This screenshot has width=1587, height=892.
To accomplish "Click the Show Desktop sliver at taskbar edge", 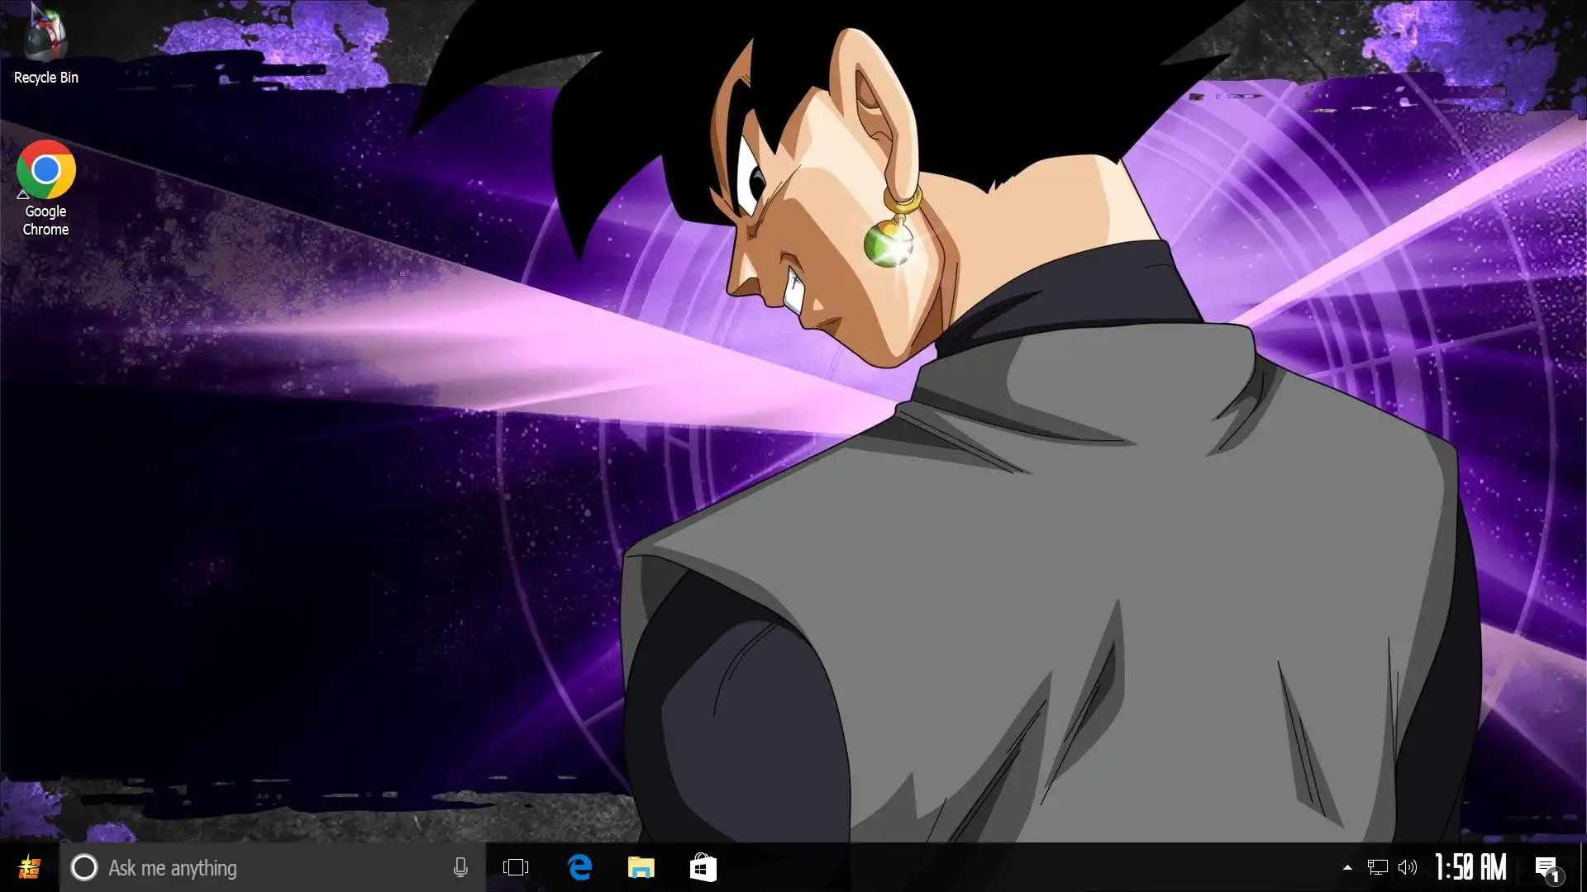I will pyautogui.click(x=1583, y=867).
